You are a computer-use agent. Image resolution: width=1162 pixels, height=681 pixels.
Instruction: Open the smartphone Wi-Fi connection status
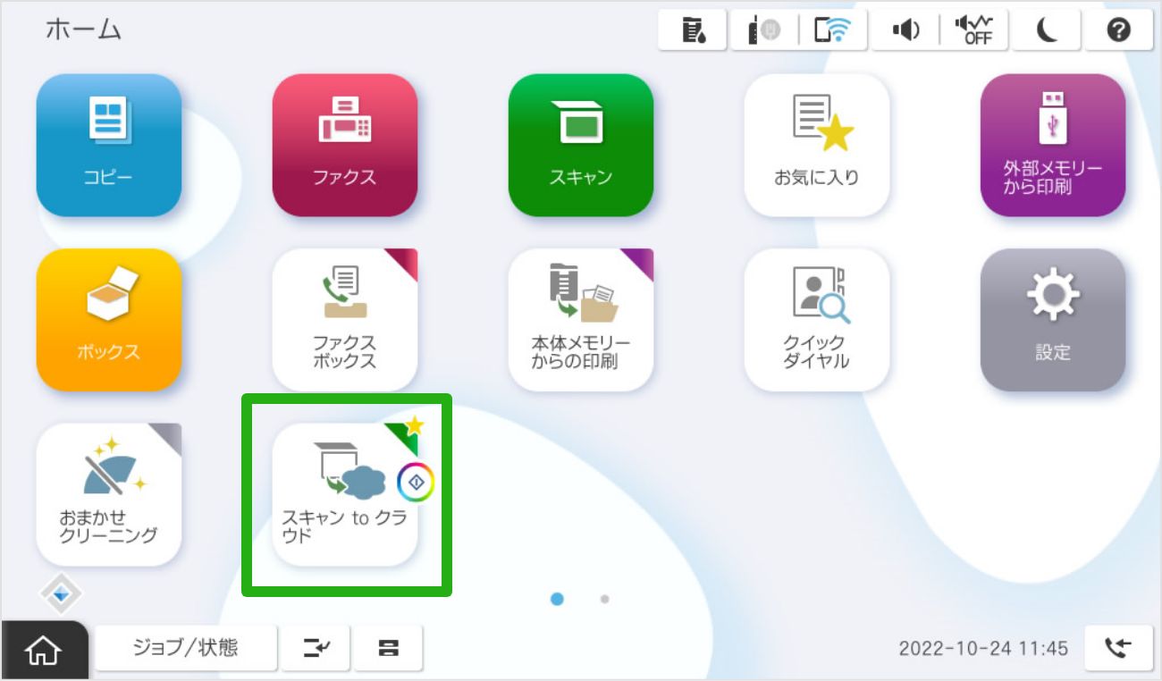click(834, 29)
